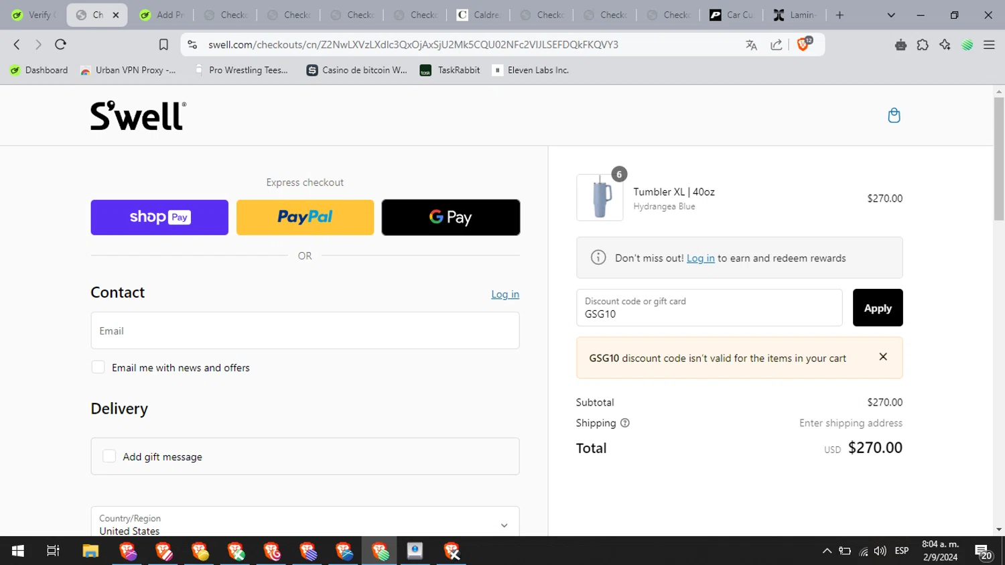Viewport: 1005px width, 565px height.
Task: Open the notification center icon
Action: 984,552
